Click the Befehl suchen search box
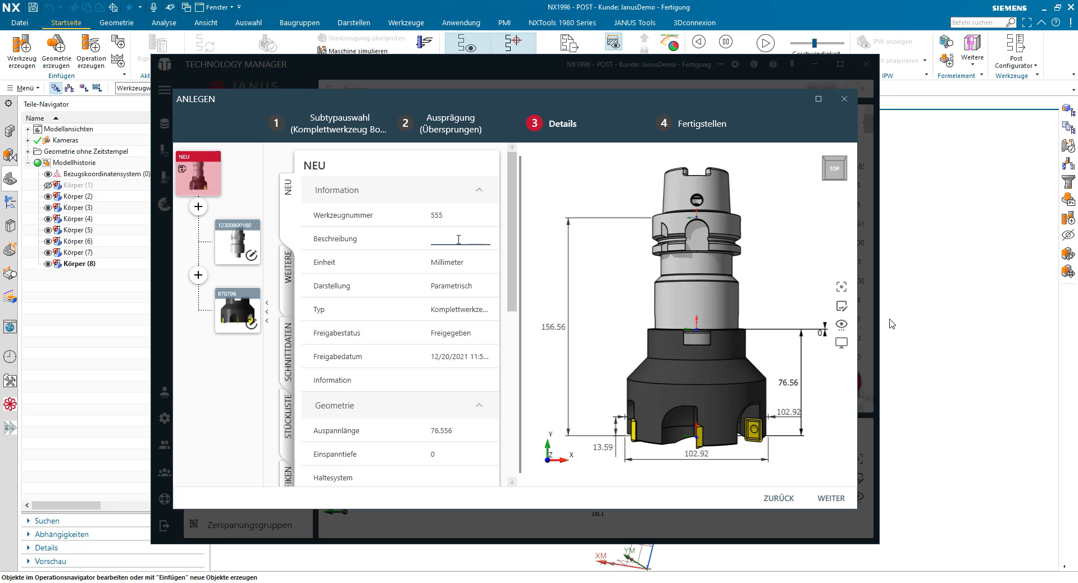 pyautogui.click(x=983, y=22)
